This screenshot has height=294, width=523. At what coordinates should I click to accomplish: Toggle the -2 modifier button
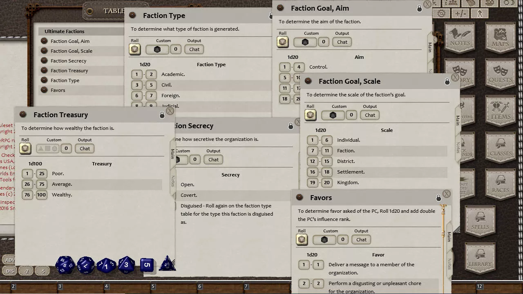click(27, 271)
